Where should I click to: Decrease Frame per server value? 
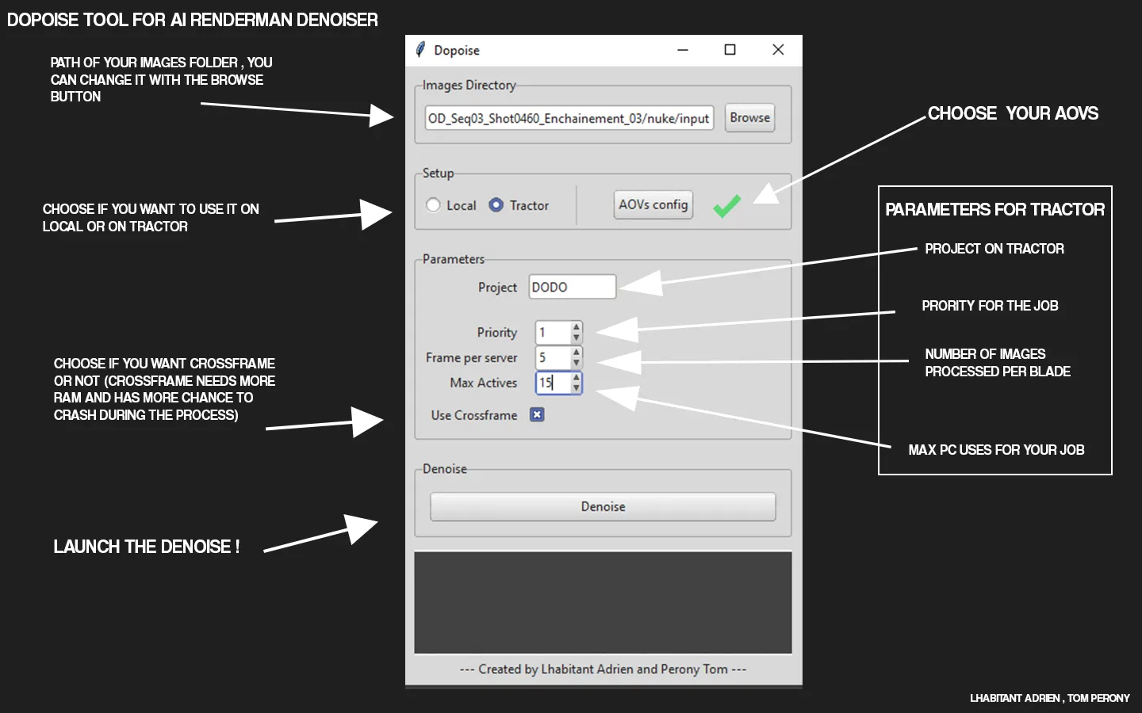pyautogui.click(x=577, y=364)
